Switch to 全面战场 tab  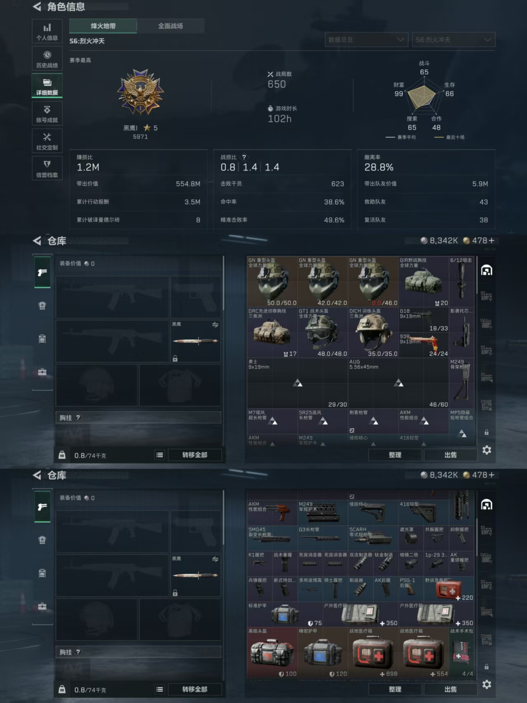(171, 26)
